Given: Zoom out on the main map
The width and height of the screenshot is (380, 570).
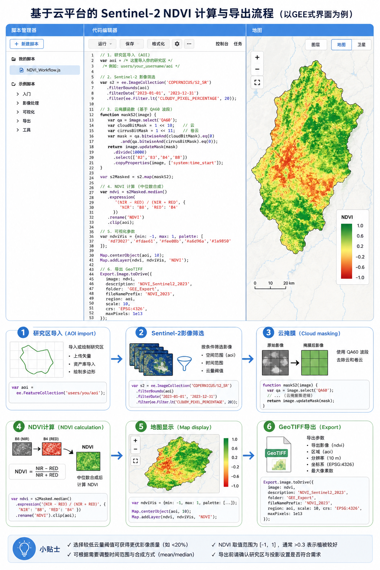Looking at the screenshot, I should tap(257, 69).
